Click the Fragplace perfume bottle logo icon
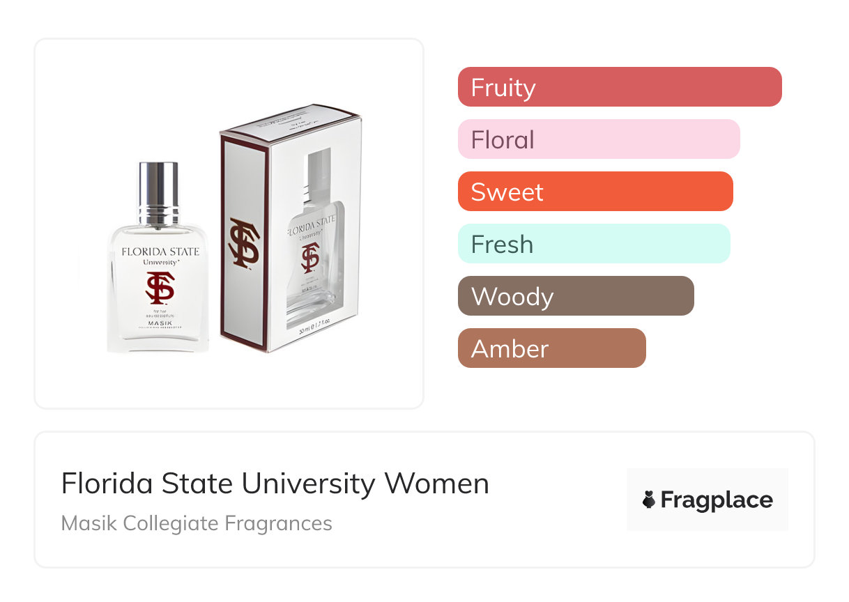The height and width of the screenshot is (602, 849). [649, 500]
